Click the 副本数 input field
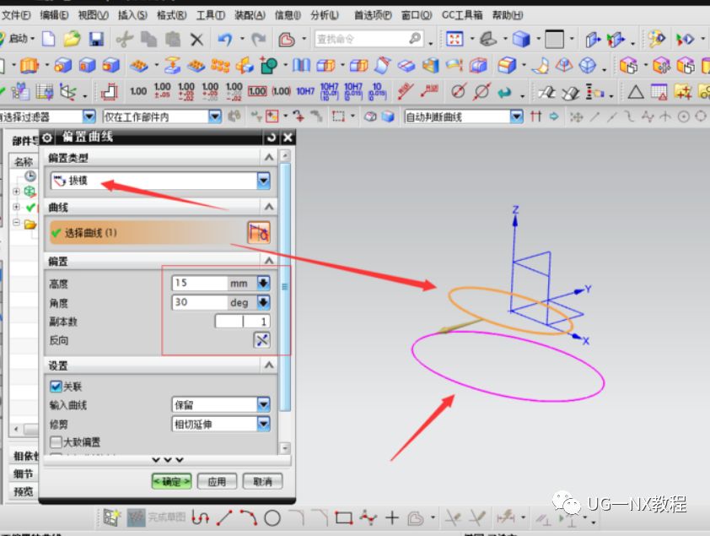 pos(243,322)
